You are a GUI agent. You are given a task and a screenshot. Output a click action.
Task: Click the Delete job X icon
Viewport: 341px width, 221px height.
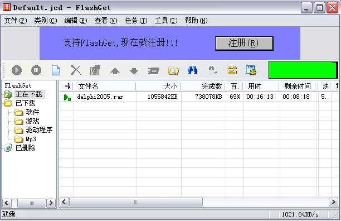click(75, 70)
